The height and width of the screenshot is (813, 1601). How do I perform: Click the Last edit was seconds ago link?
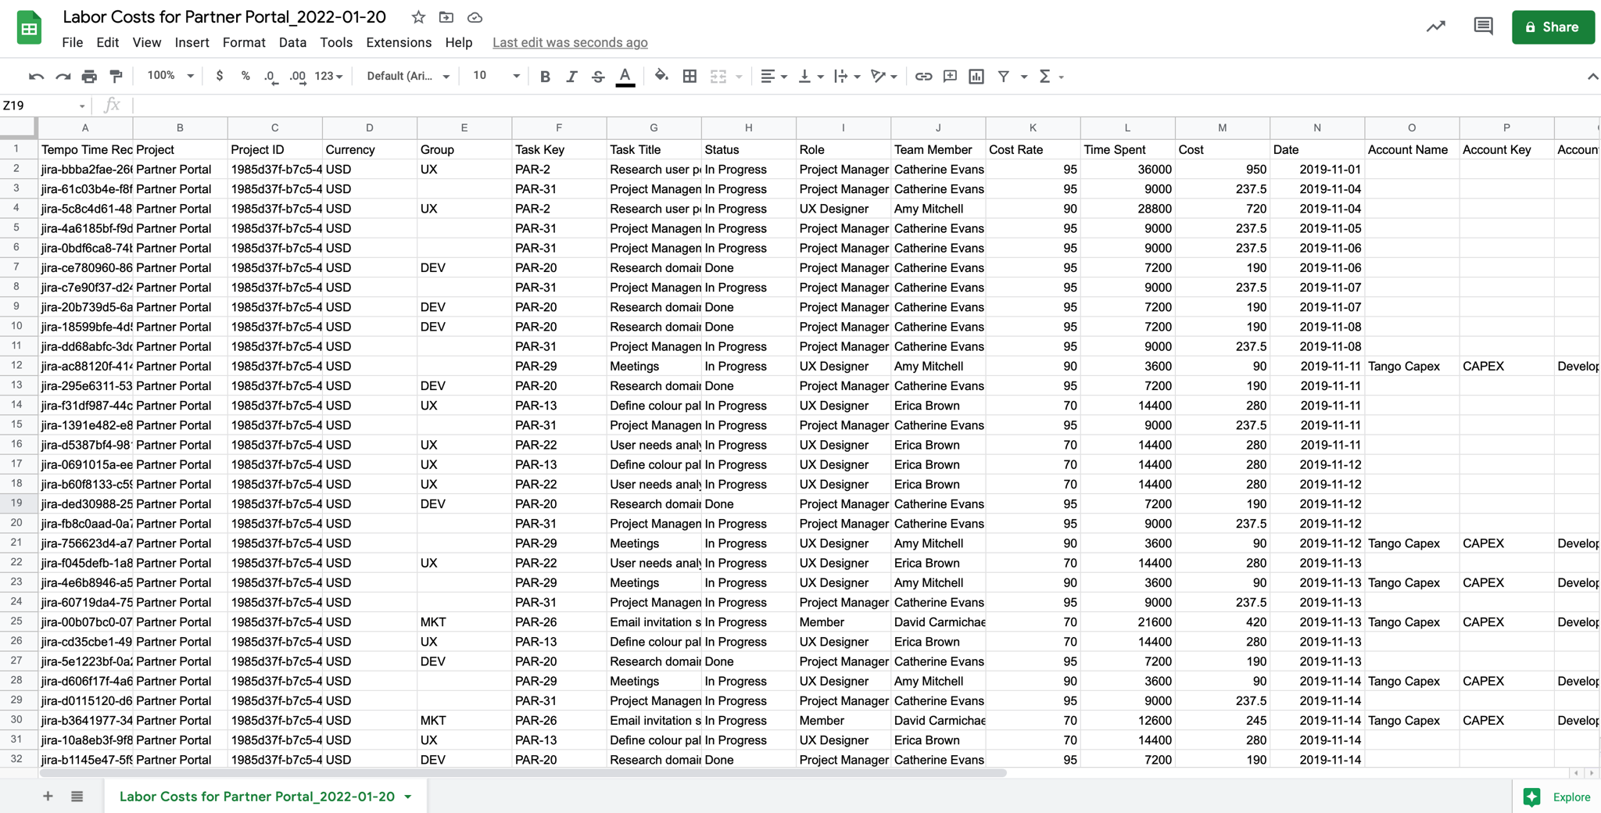point(569,43)
